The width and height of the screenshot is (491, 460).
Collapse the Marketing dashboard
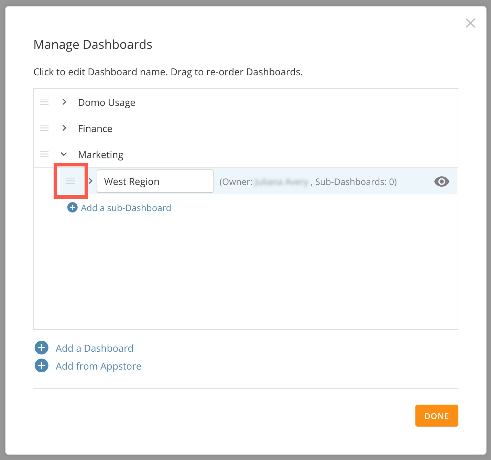64,154
